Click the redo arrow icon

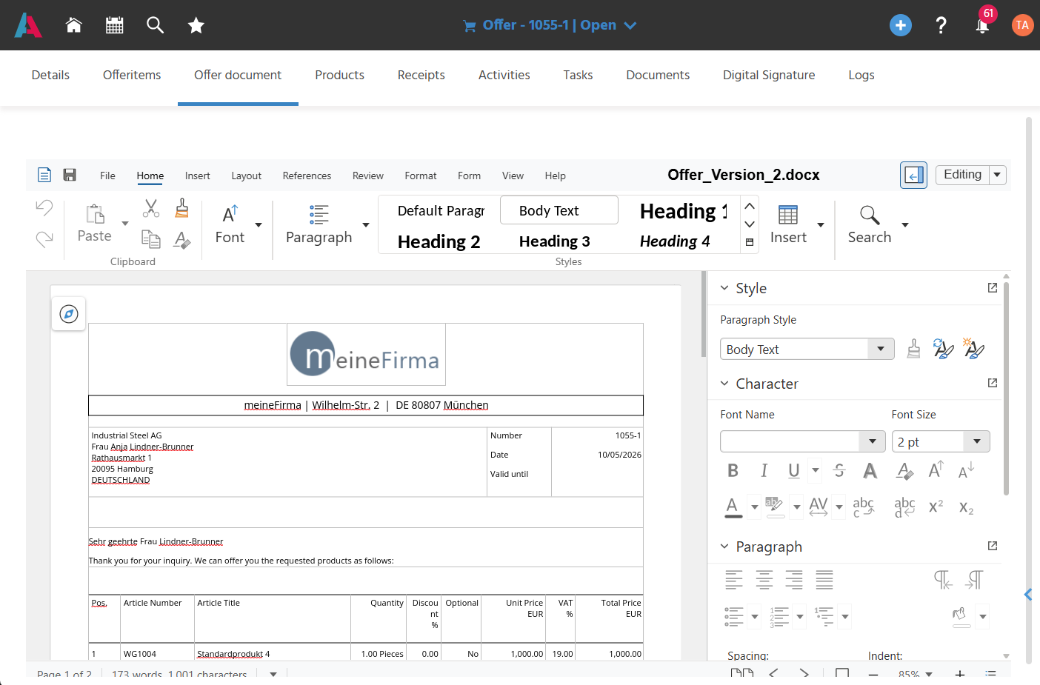point(44,238)
